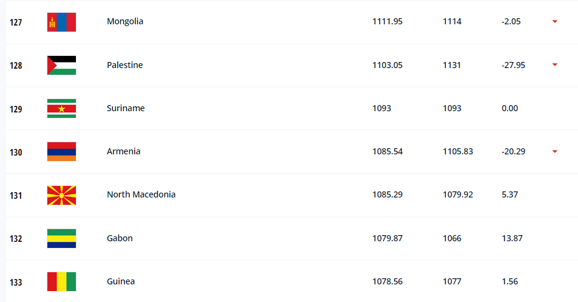The width and height of the screenshot is (578, 302).
Task: Click the Gabon flag icon
Action: 61,238
